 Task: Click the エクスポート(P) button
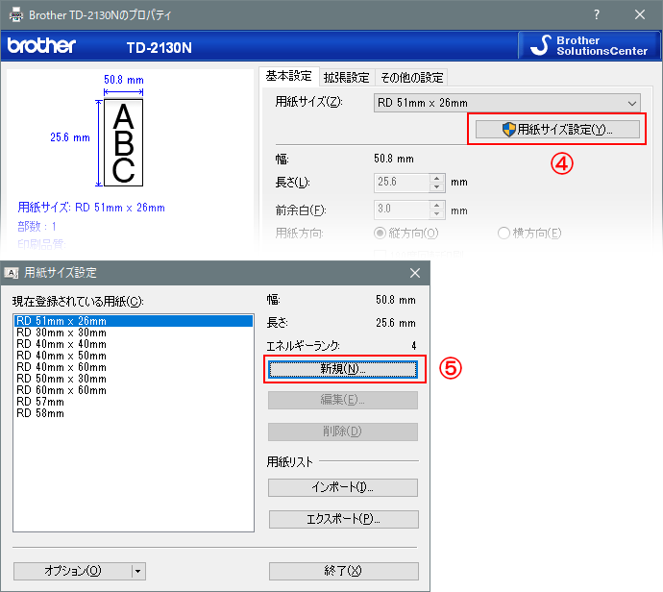[343, 519]
